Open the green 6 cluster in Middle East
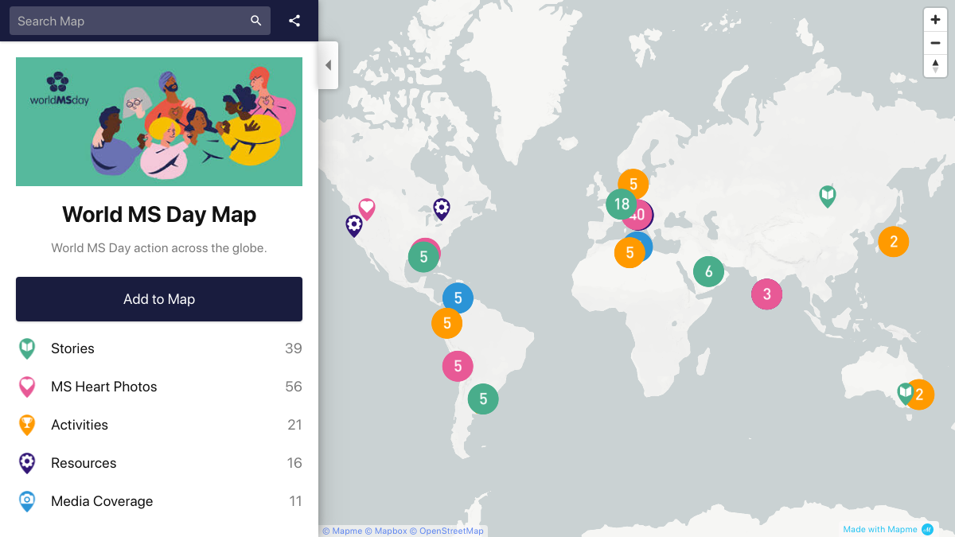 click(708, 272)
